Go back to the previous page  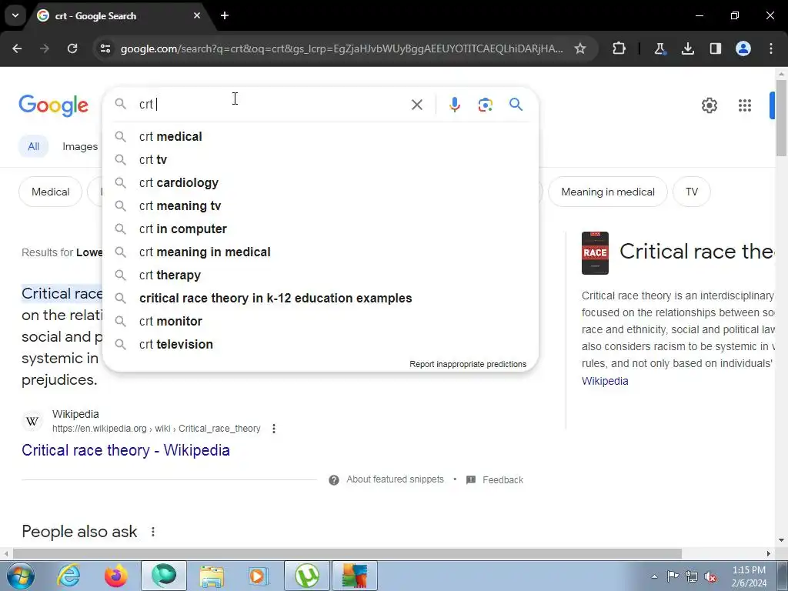pos(17,48)
